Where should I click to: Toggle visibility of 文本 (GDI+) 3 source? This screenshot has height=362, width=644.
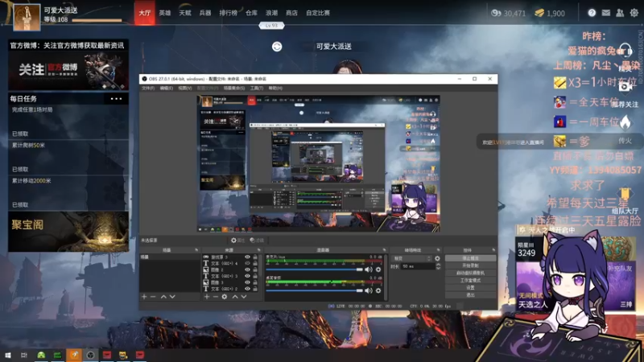pos(247,276)
